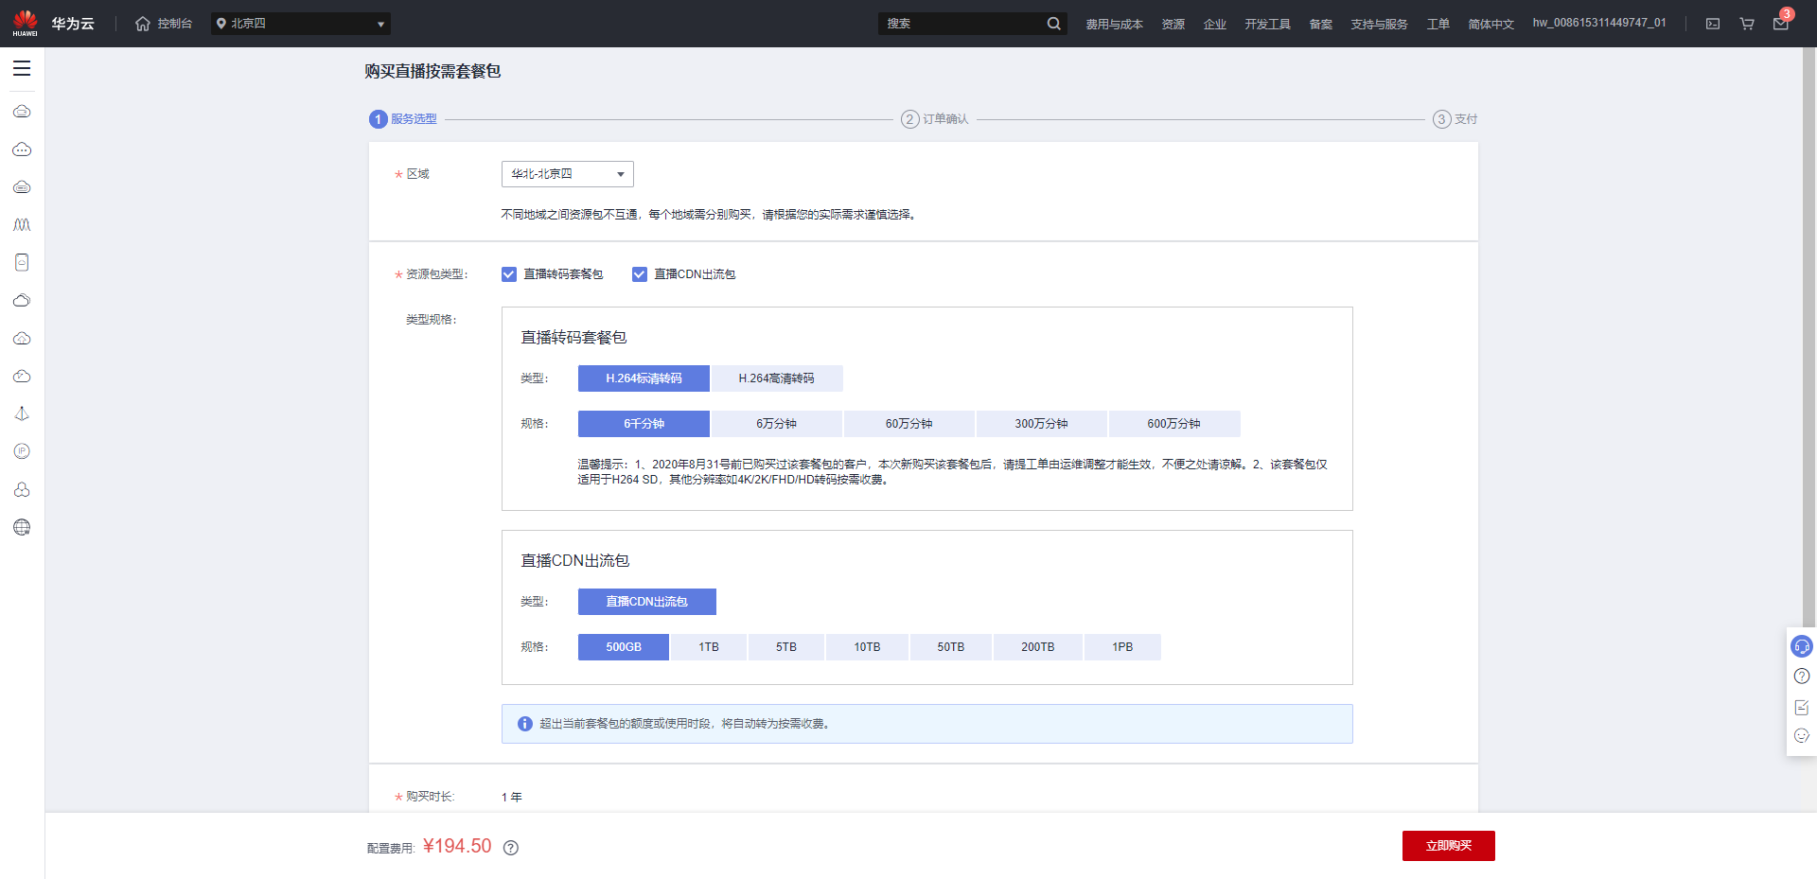This screenshot has height=879, width=1817.
Task: Open the 简体中文 language dropdown
Action: pyautogui.click(x=1491, y=24)
